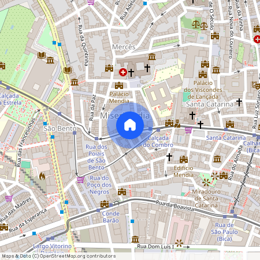Select the Rua da Quintinha street label
Image resolution: width=260 pixels, height=260 pixels.
click(x=83, y=45)
